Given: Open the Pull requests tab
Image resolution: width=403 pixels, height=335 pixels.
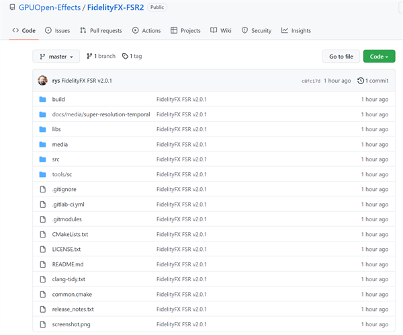Looking at the screenshot, I should click(101, 30).
